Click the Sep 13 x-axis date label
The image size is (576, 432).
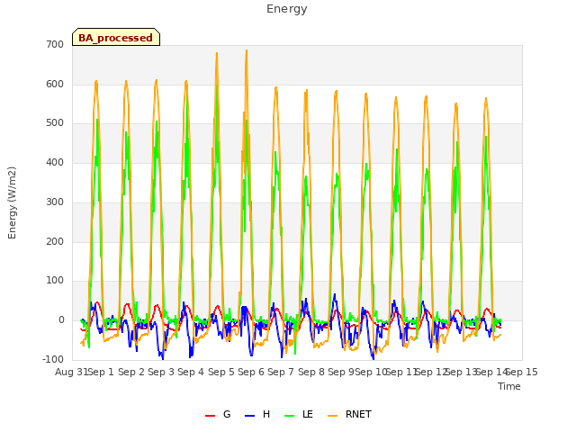tap(461, 372)
